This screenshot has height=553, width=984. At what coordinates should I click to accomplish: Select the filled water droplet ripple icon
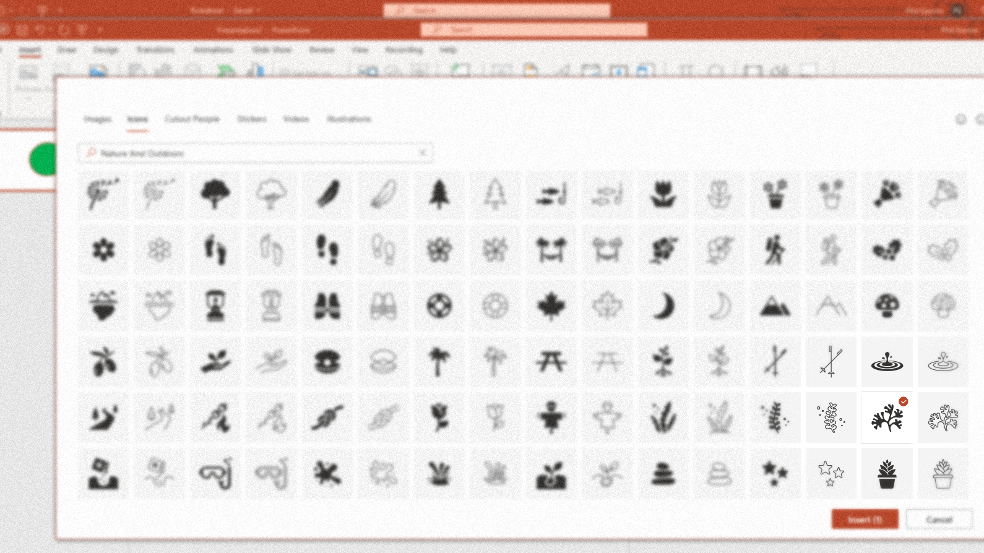[886, 362]
